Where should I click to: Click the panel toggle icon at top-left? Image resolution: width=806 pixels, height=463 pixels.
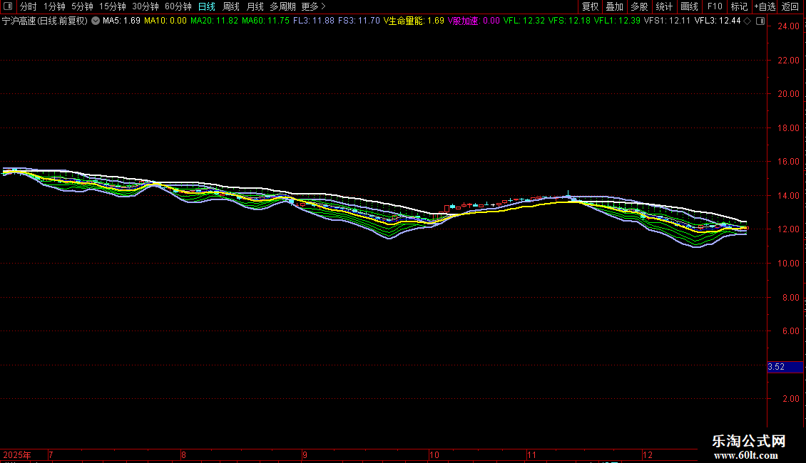8,6
